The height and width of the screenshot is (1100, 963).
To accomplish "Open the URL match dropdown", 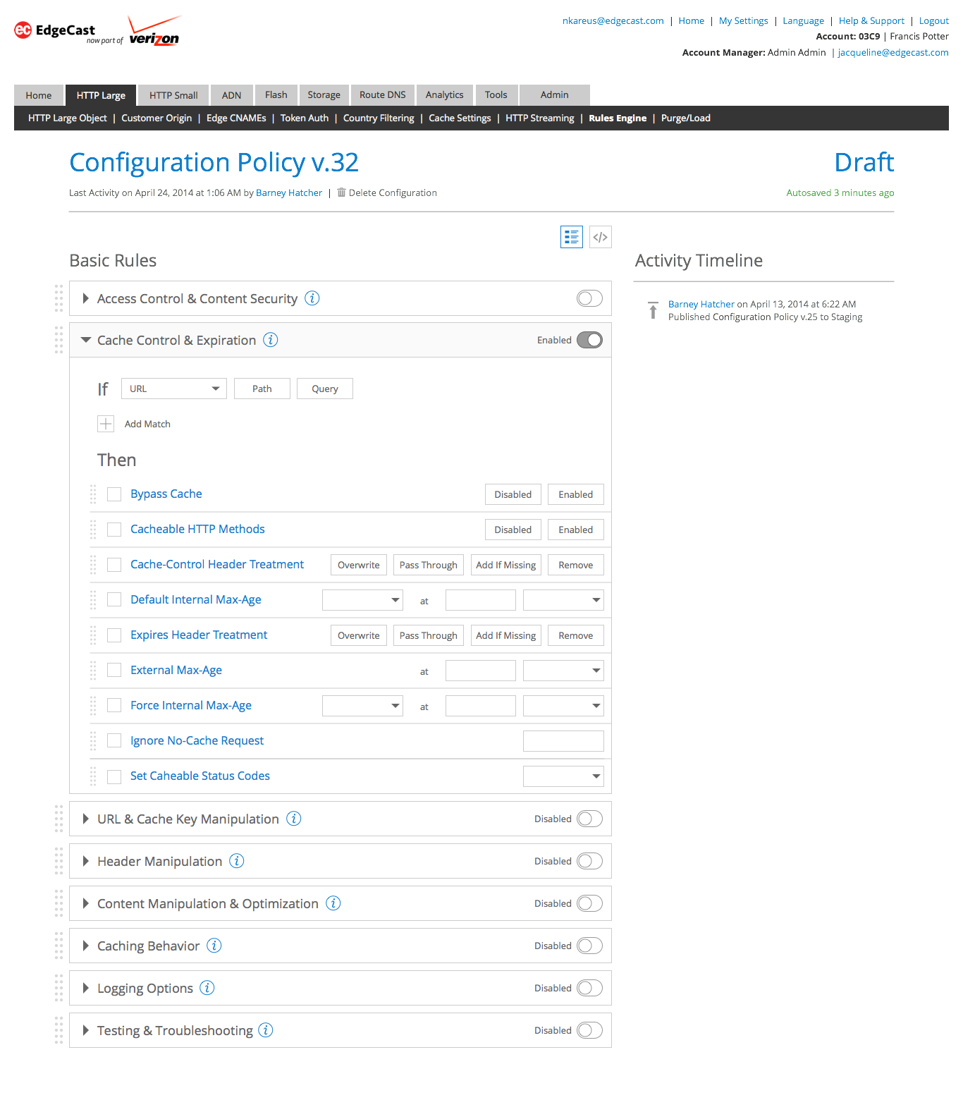I will coord(174,389).
